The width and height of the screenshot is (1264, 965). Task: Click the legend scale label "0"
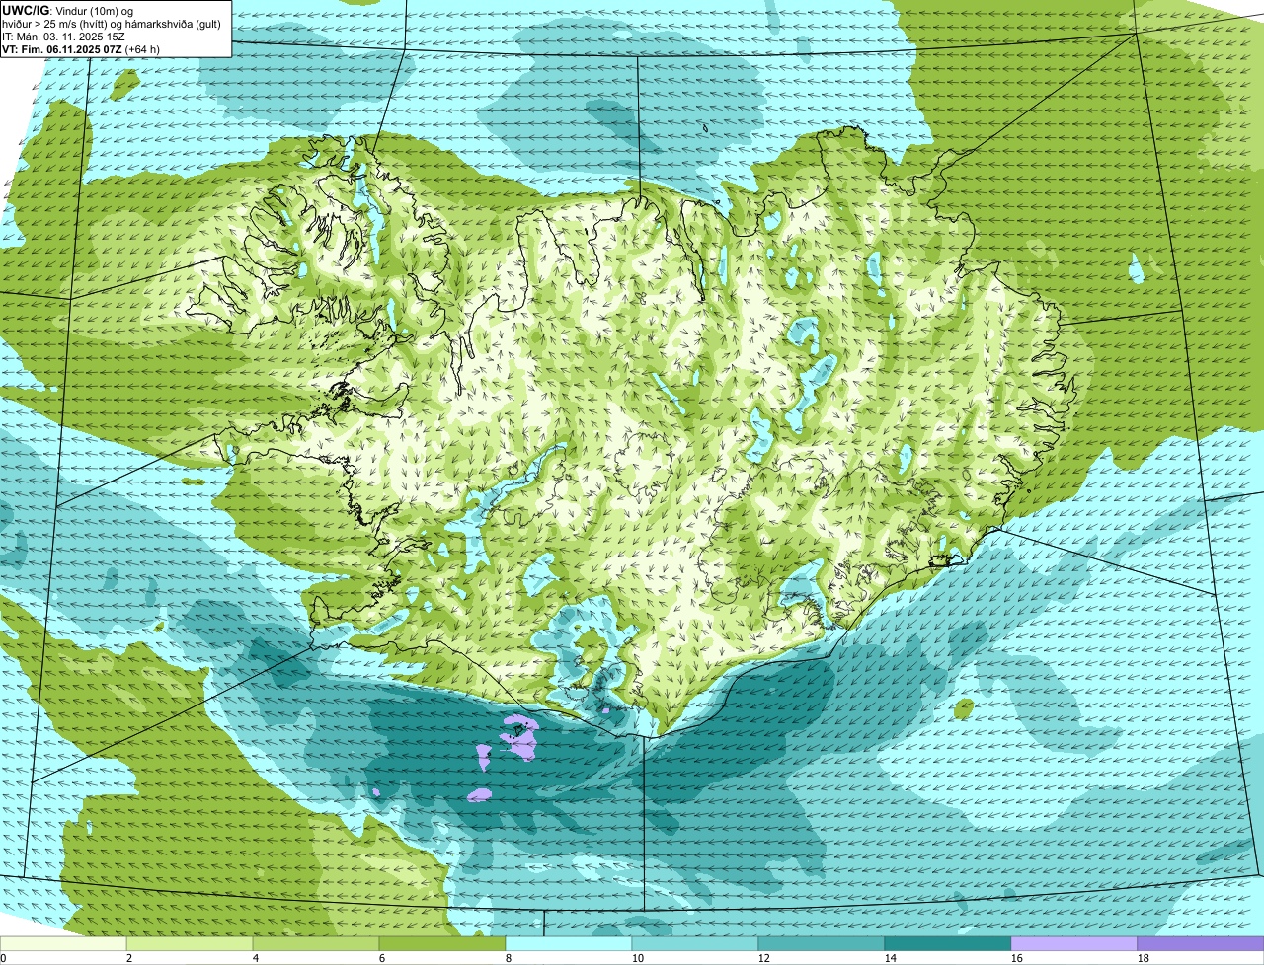pos(4,958)
